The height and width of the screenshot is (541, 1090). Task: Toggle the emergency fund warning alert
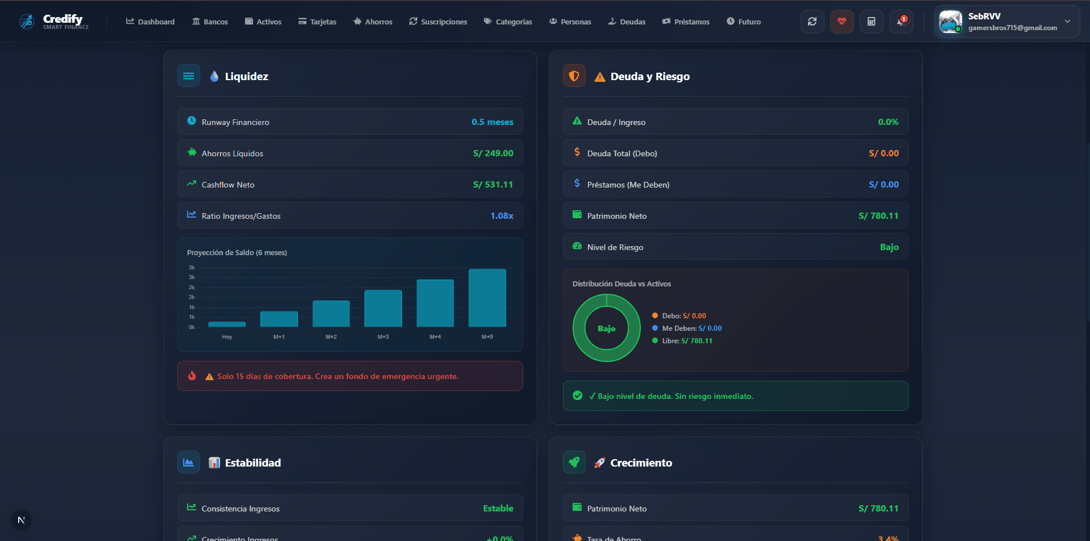pos(350,376)
